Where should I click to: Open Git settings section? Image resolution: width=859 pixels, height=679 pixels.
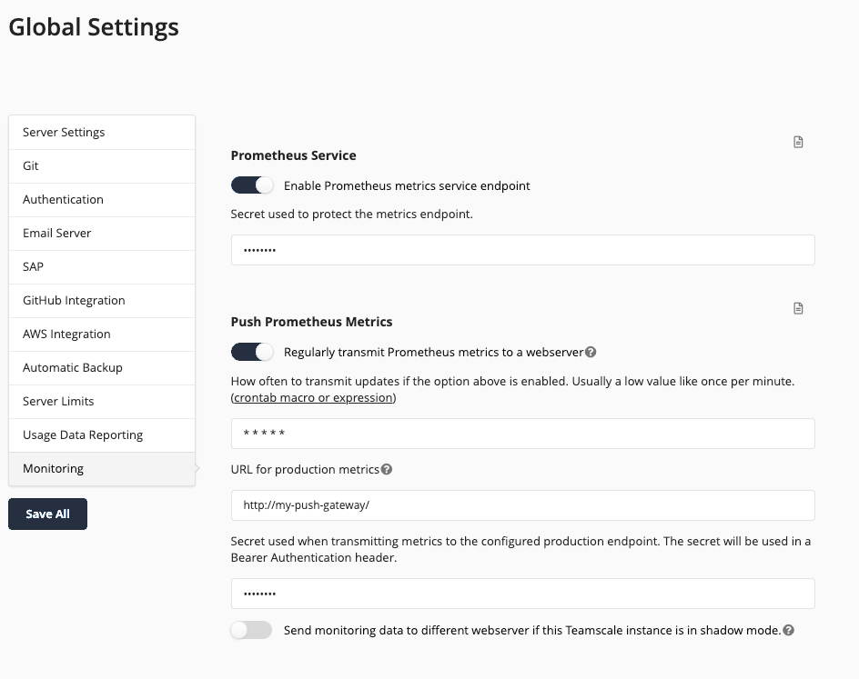click(x=102, y=165)
